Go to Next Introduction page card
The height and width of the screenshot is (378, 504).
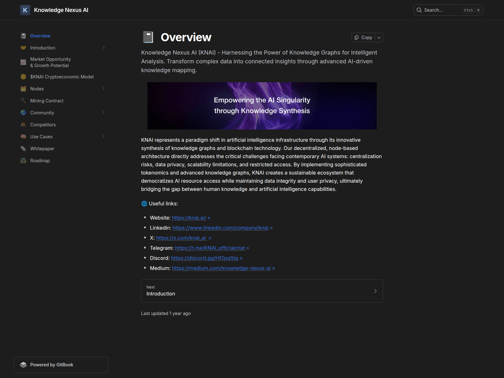pos(262,291)
